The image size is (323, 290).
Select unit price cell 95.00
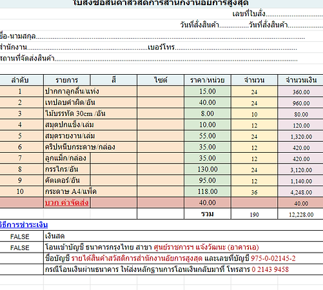(x=208, y=180)
